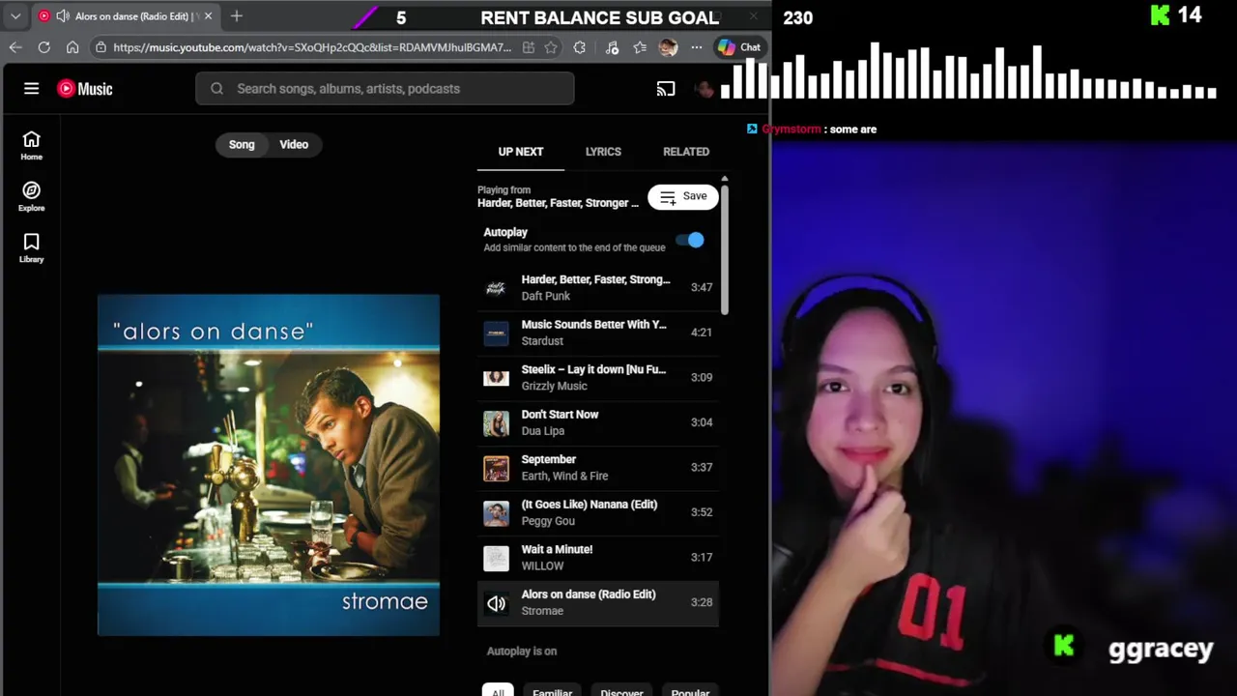Play Music Sounds Better With You by Stardust
The image size is (1237, 696).
click(x=598, y=333)
